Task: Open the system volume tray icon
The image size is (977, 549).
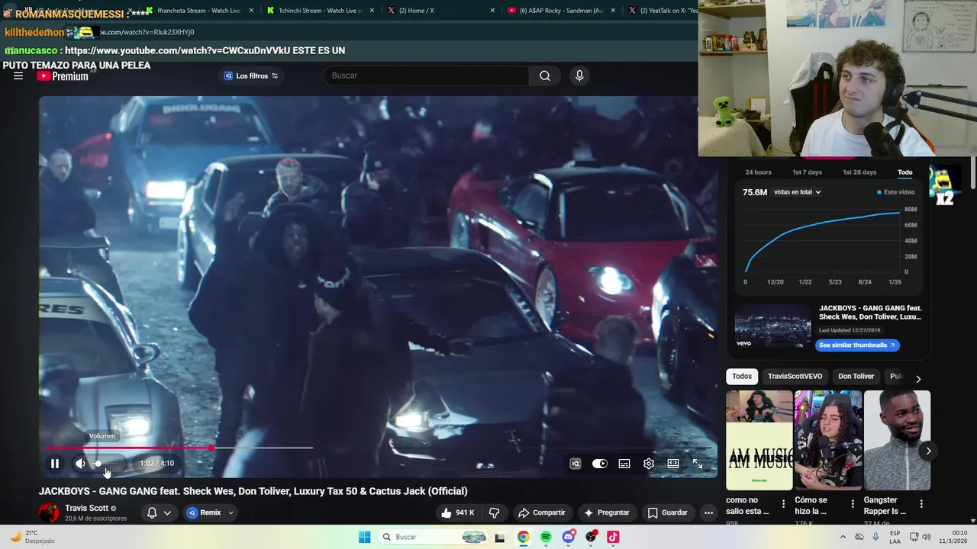Action: point(926,537)
